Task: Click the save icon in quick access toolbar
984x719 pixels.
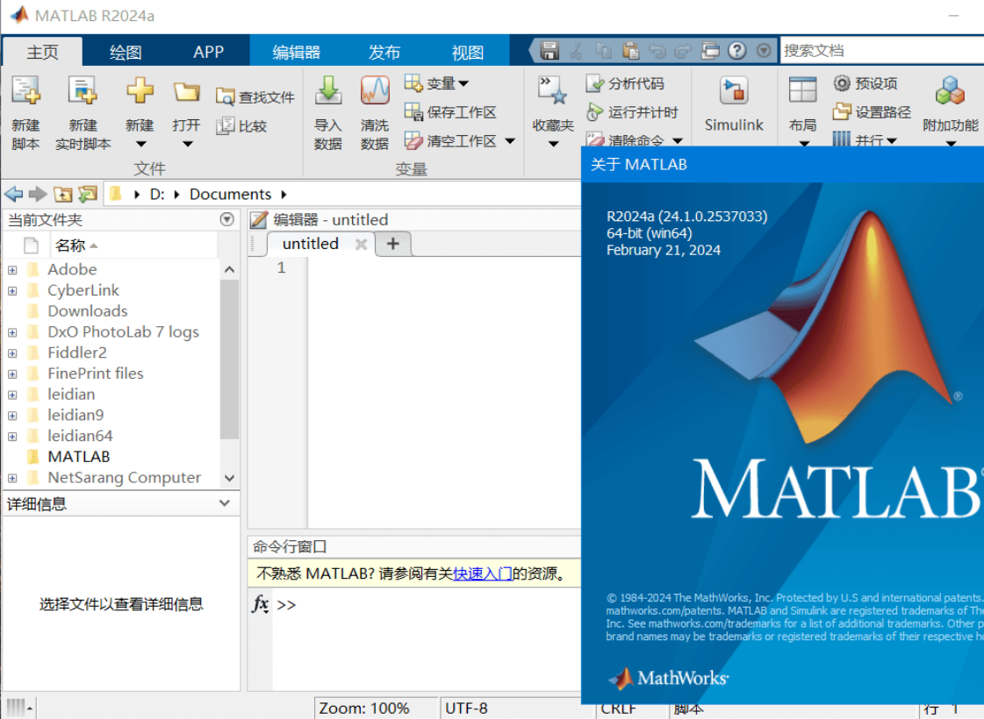Action: 549,51
